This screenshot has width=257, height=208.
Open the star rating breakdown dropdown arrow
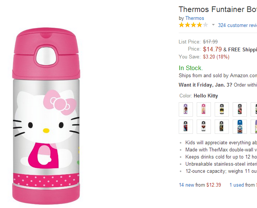tap(213, 25)
